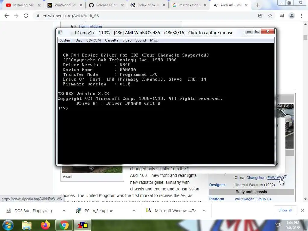Close the WinWorld tab
Image resolution: width=308 pixels, height=231 pixels.
(81, 5)
